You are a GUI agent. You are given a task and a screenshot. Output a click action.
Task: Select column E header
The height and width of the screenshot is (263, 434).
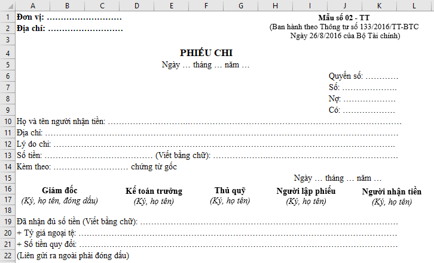(x=172, y=5)
